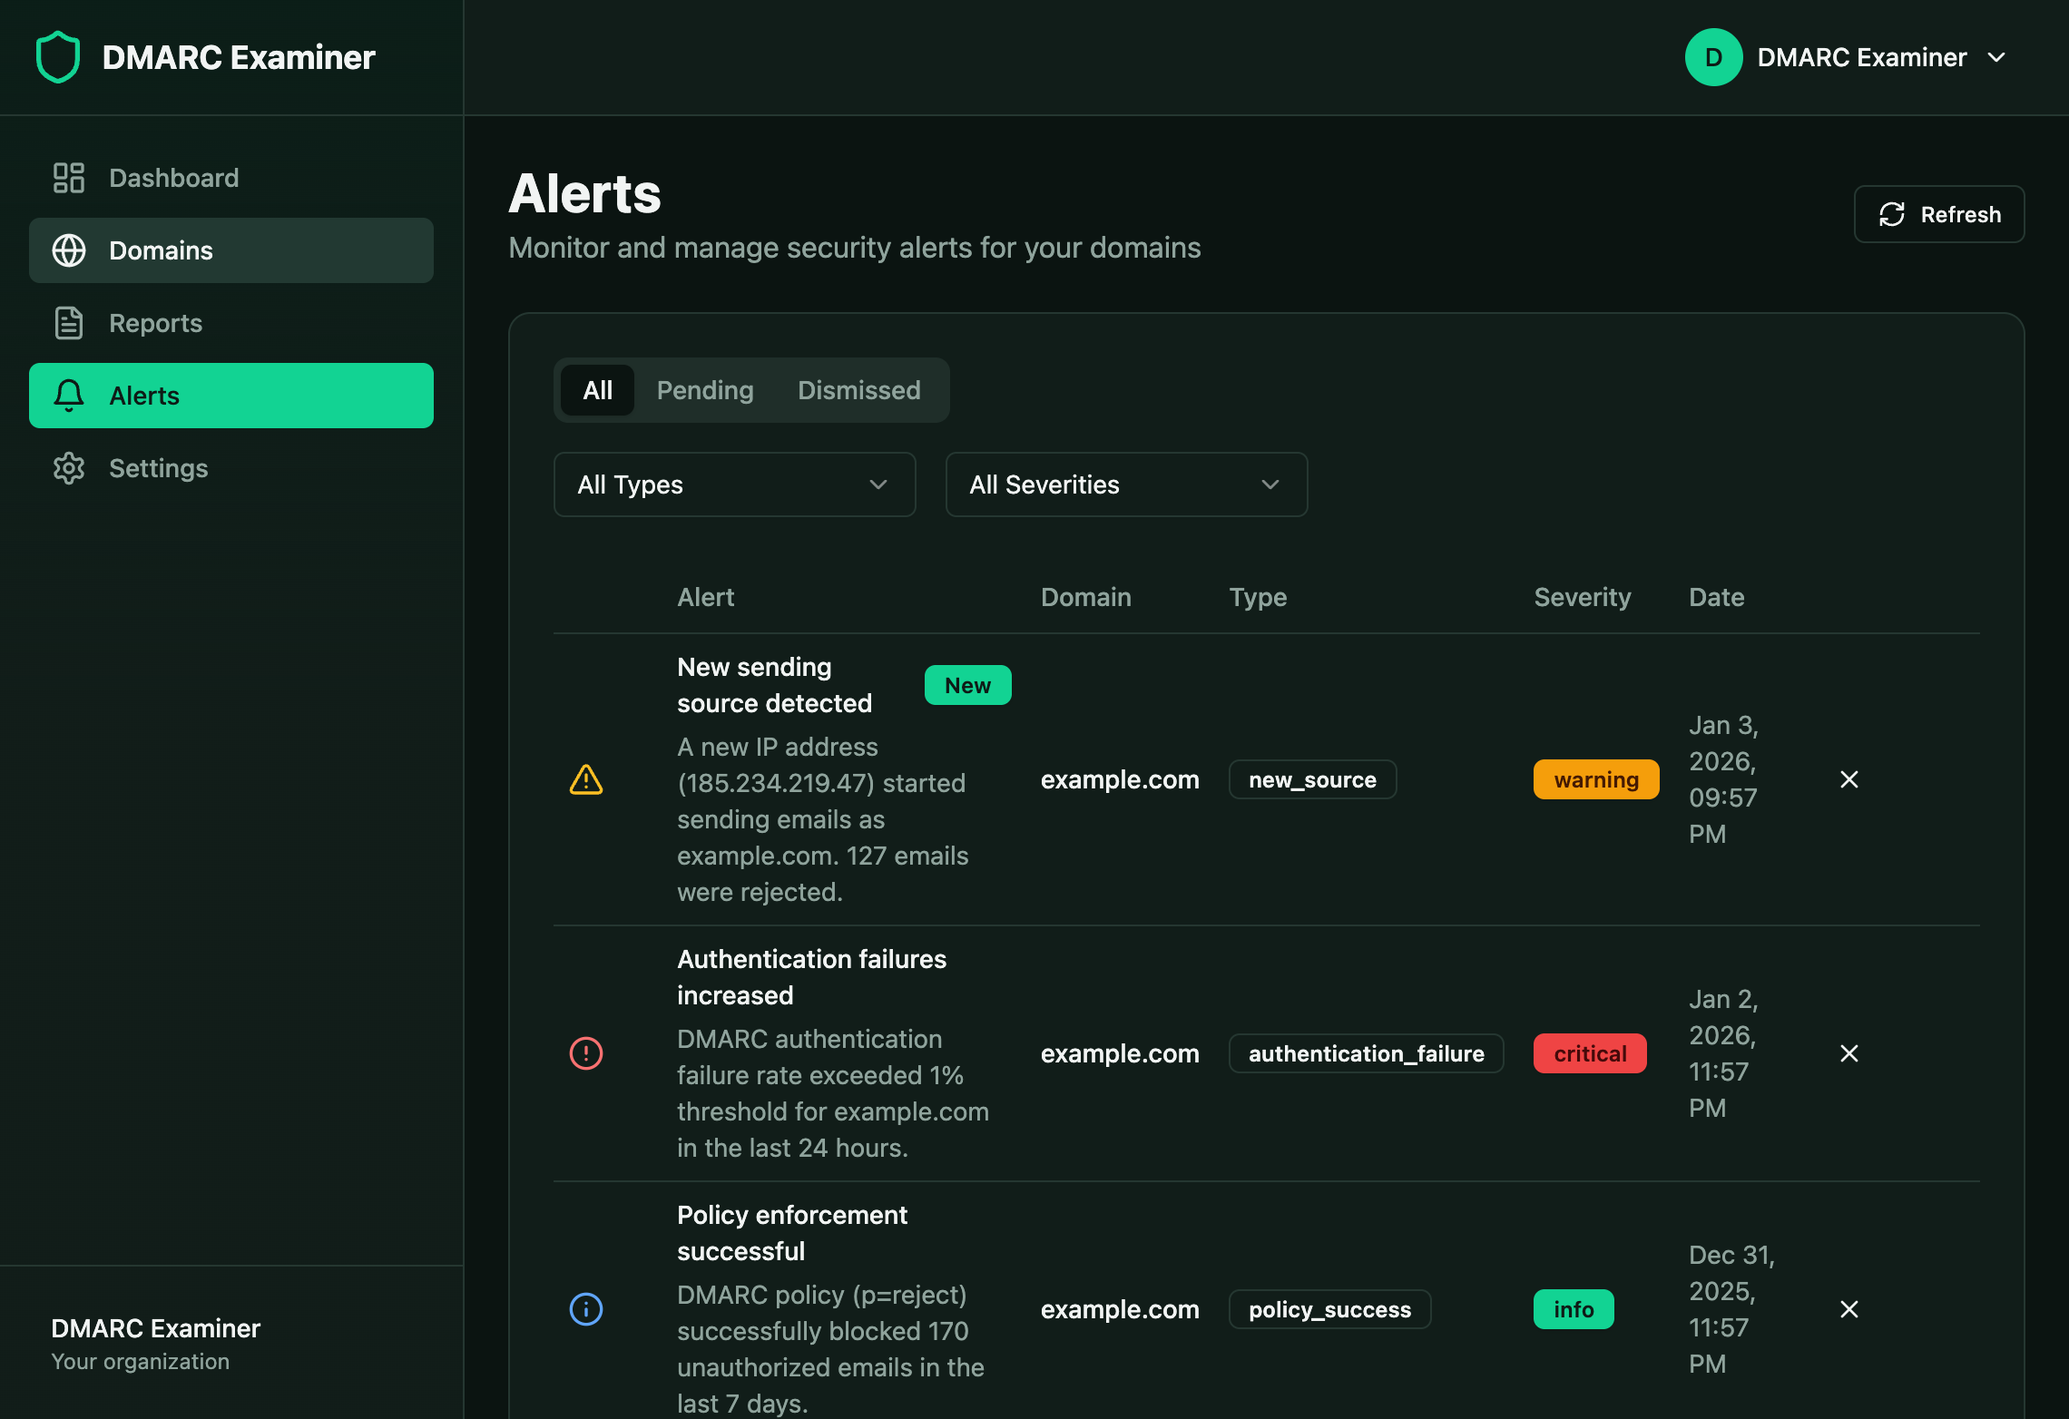Click the Refresh button
The height and width of the screenshot is (1419, 2069).
1939,214
